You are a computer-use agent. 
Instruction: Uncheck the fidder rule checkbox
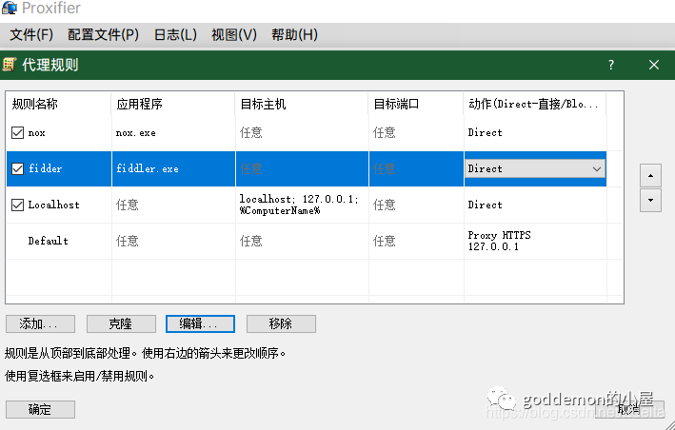(x=17, y=168)
